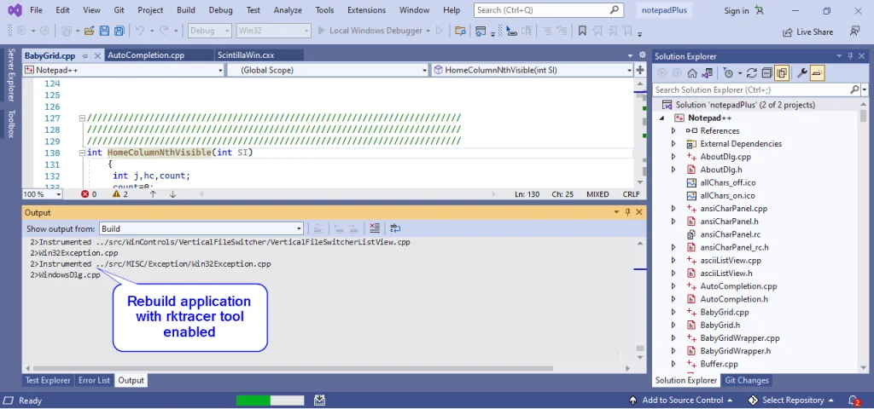Click the background tasks icon in status bar
The width and height of the screenshot is (874, 409).
click(x=319, y=400)
